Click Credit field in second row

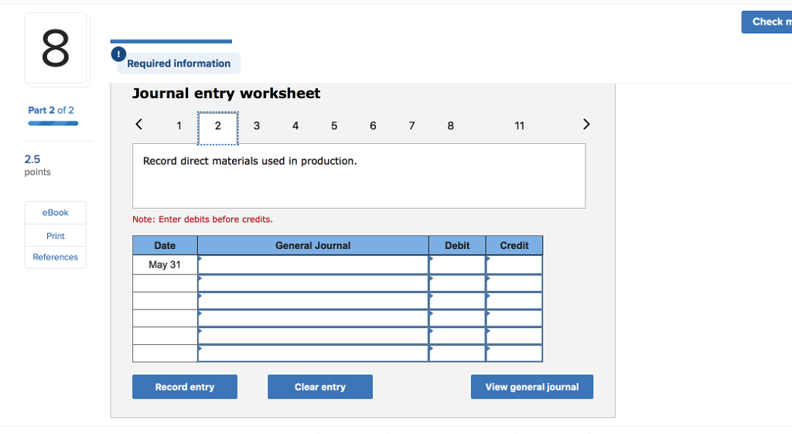tap(514, 283)
